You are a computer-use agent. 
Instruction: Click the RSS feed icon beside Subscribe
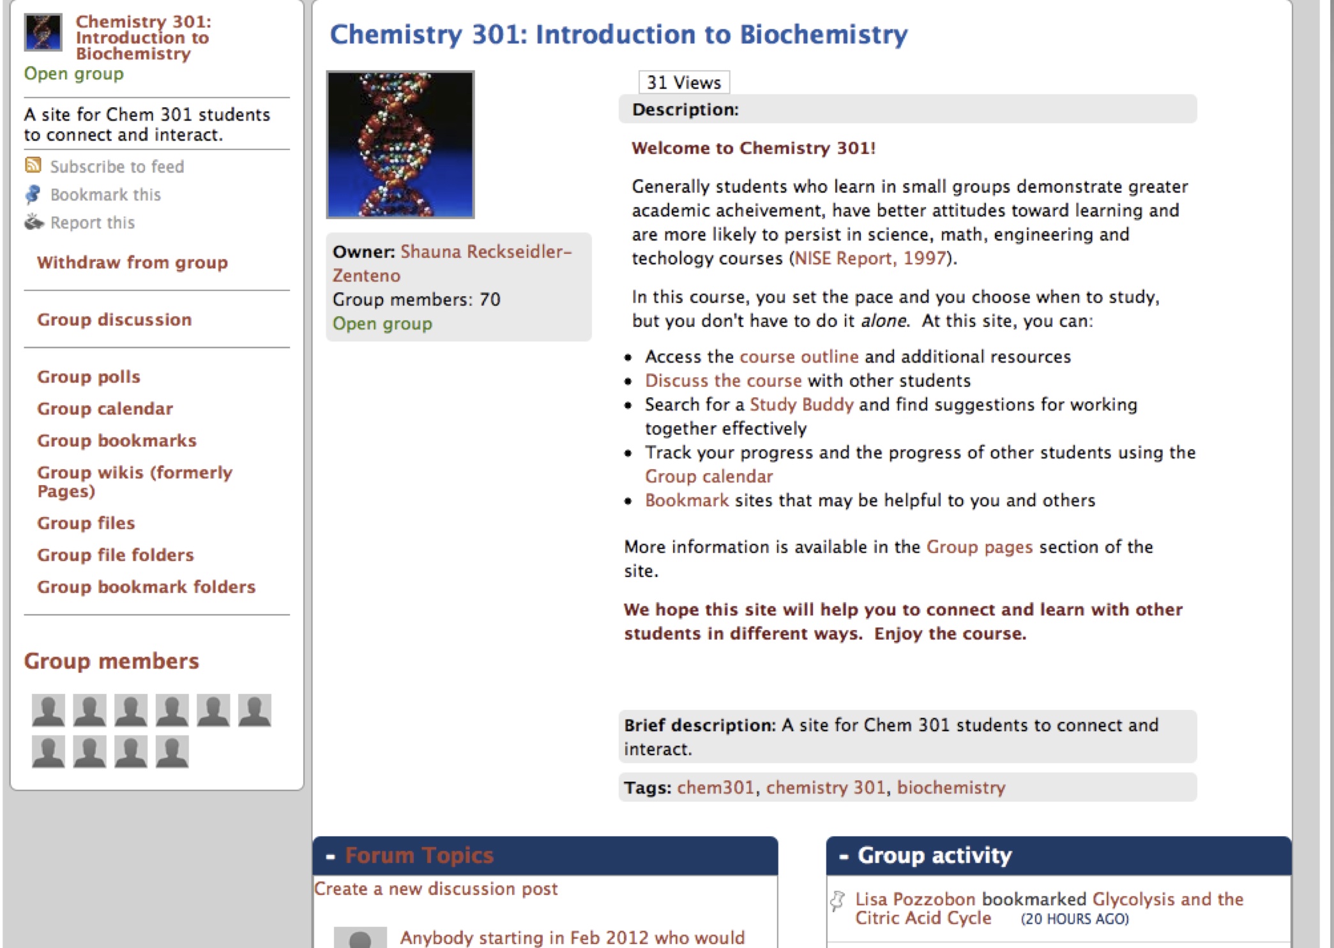click(x=33, y=165)
